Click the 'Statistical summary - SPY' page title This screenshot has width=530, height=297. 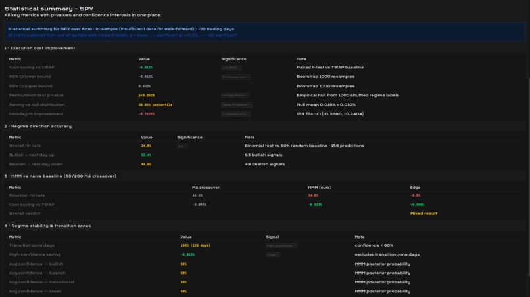(49, 9)
